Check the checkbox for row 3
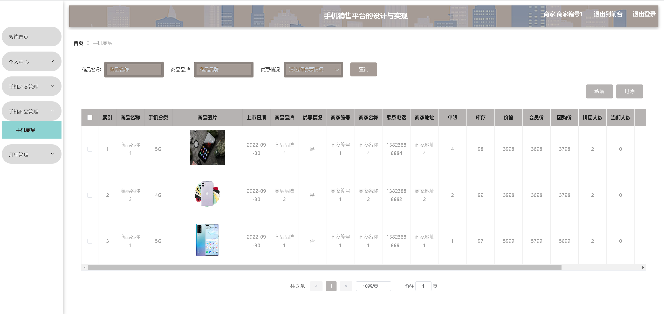The height and width of the screenshot is (314, 664). [x=90, y=241]
